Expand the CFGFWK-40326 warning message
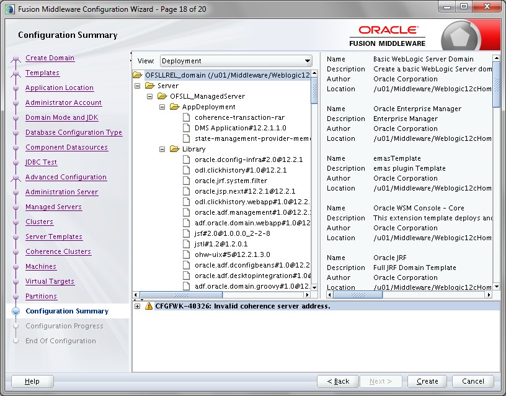The width and height of the screenshot is (506, 396). point(137,306)
